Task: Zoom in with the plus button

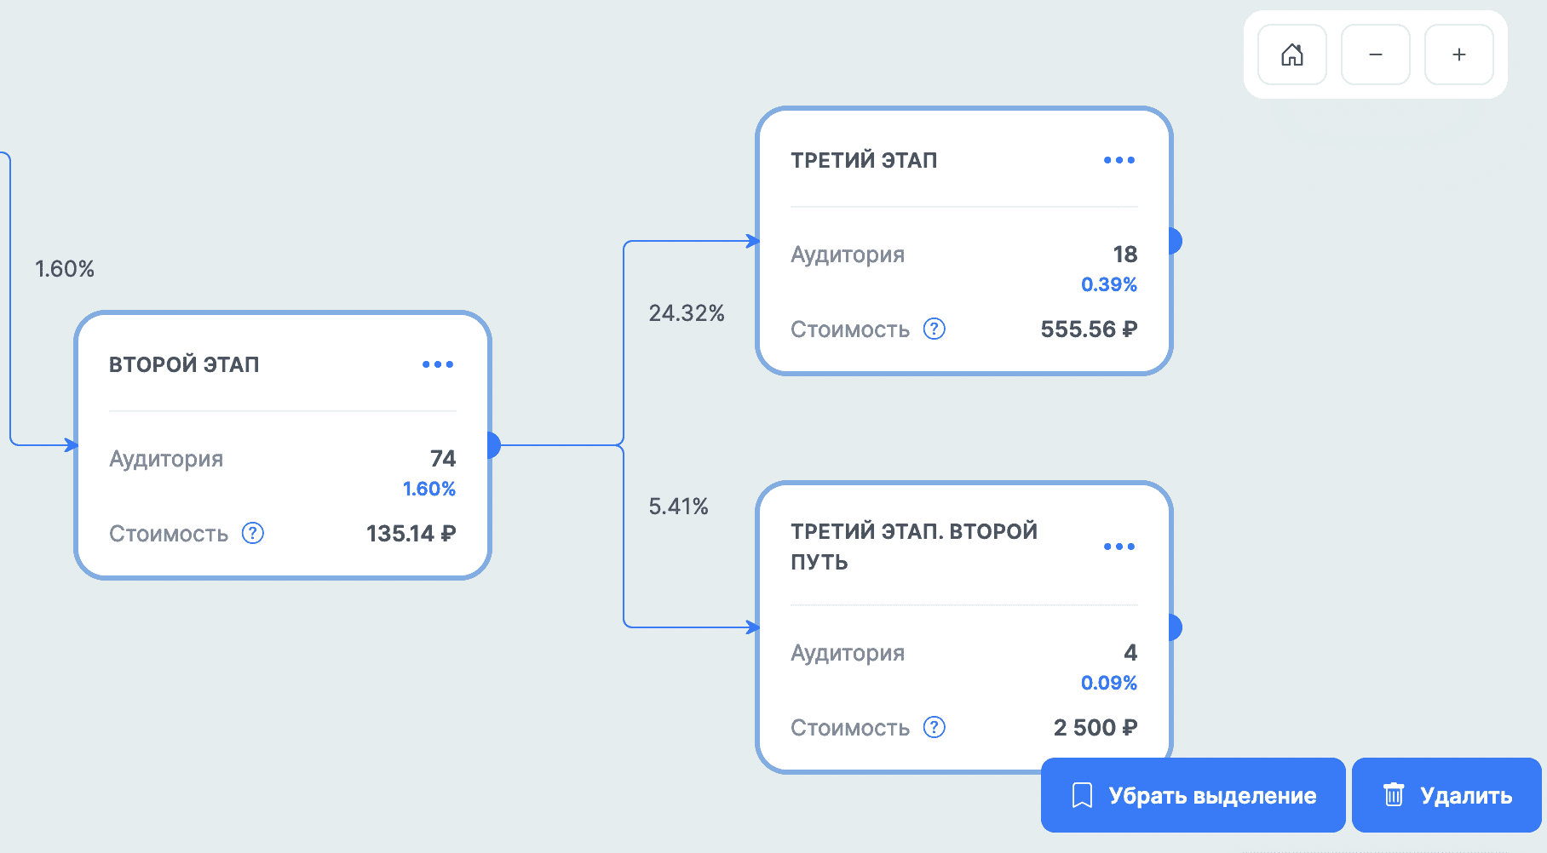Action: [1458, 54]
